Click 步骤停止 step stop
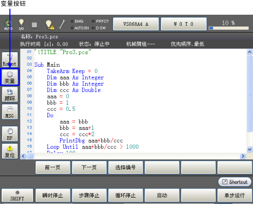This screenshot has width=253, height=204. coord(89,196)
